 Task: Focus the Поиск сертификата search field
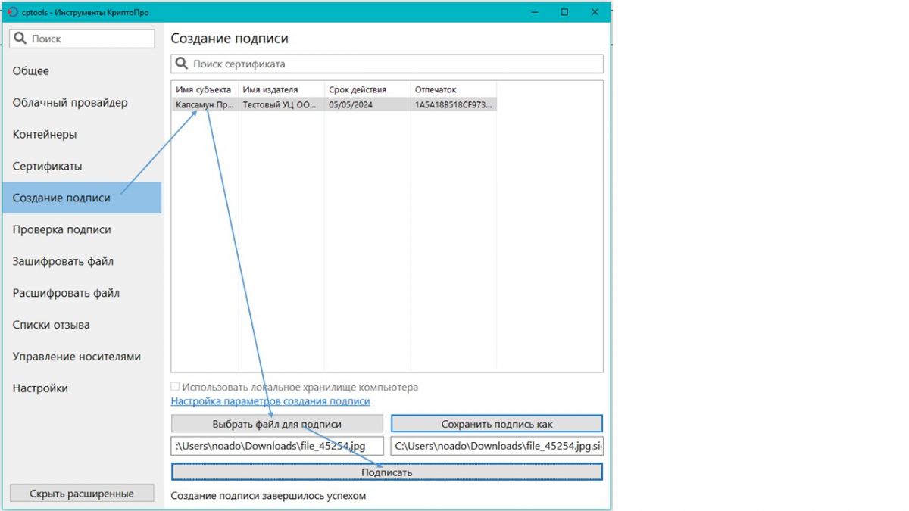pyautogui.click(x=387, y=64)
